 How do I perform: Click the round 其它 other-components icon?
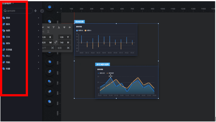(50, 82)
